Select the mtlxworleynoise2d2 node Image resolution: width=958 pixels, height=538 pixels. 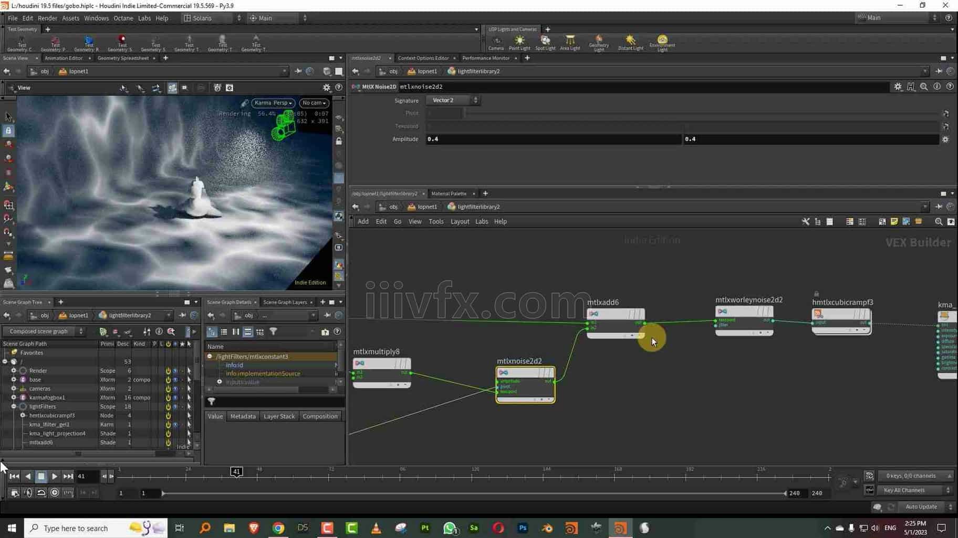(744, 320)
